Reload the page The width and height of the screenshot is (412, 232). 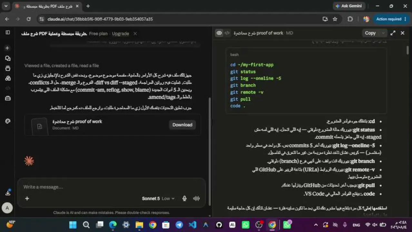pyautogui.click(x=28, y=19)
